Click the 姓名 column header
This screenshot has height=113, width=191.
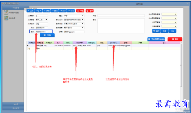(102, 43)
